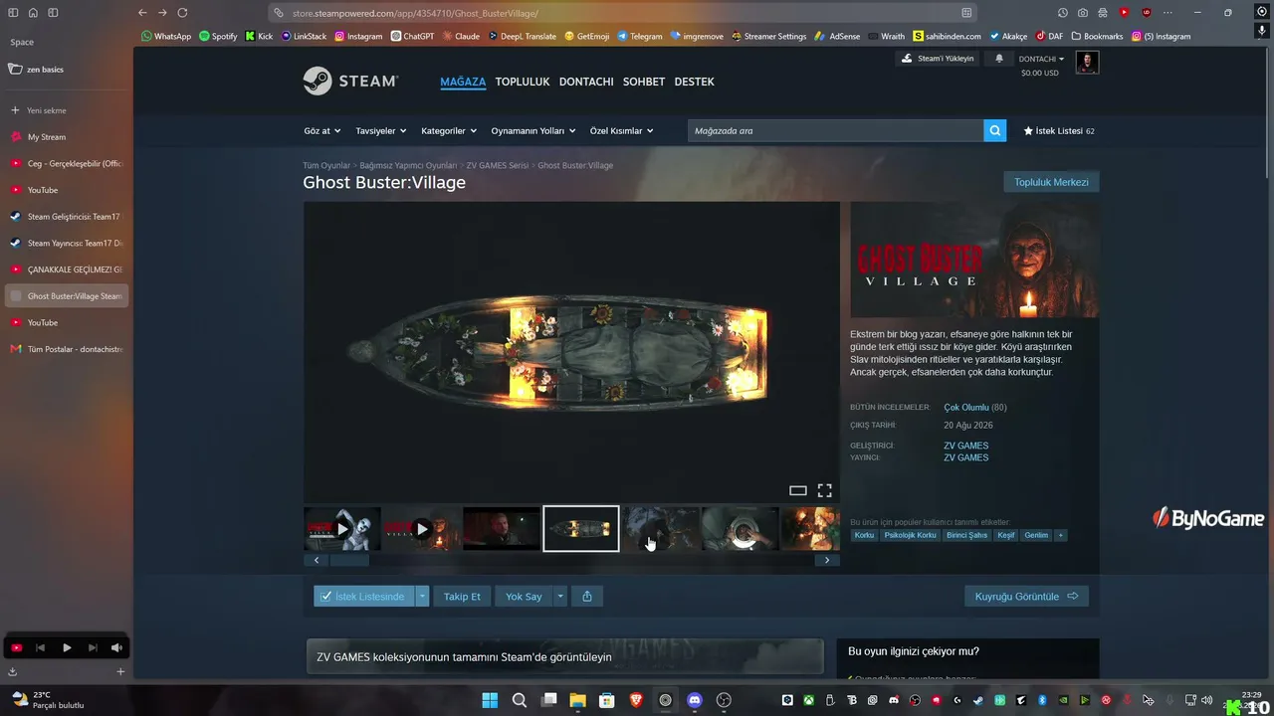The image size is (1274, 716).
Task: Open reader view icon in address bar
Action: (x=966, y=13)
